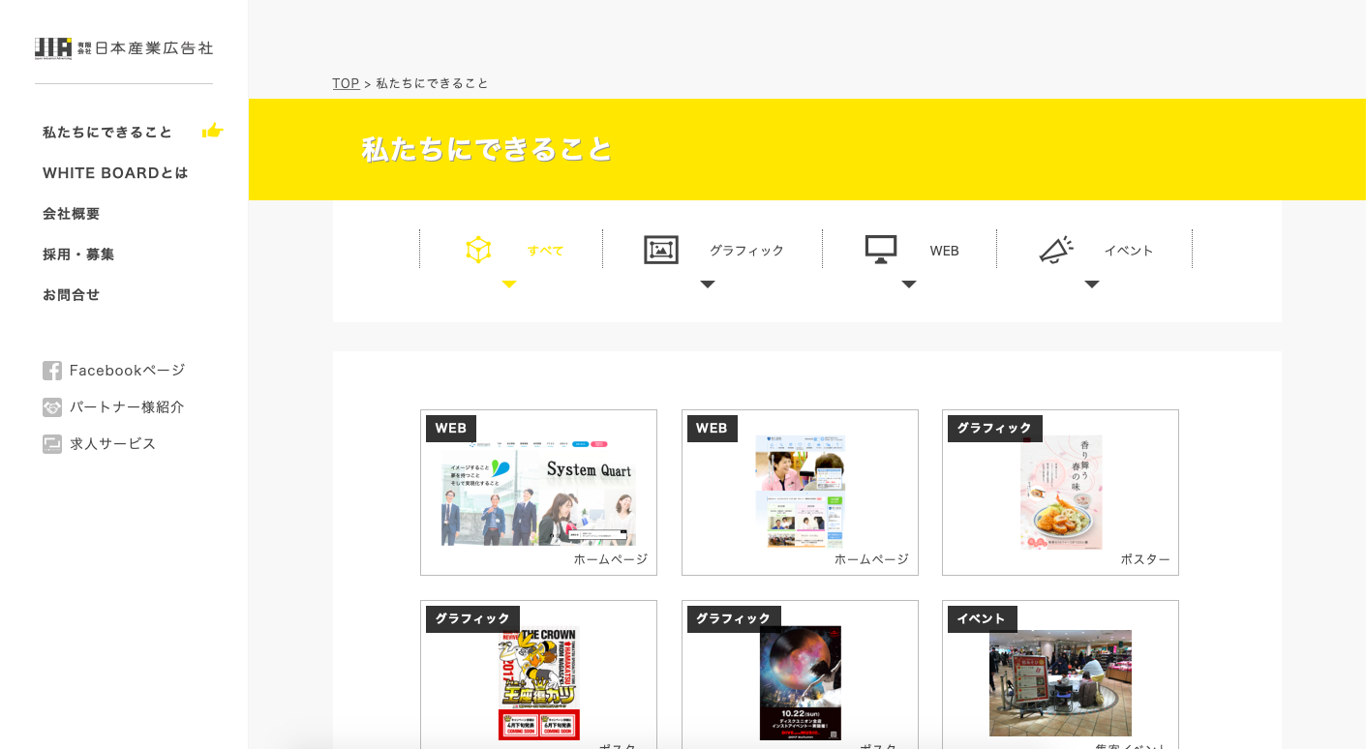
Task: Click ホームページ caption under second WEB card
Action: point(871,559)
